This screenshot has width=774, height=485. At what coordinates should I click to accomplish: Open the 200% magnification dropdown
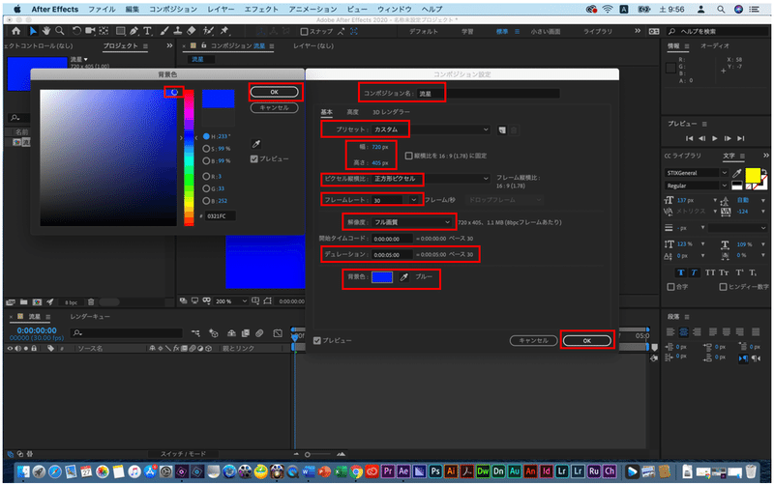[231, 301]
